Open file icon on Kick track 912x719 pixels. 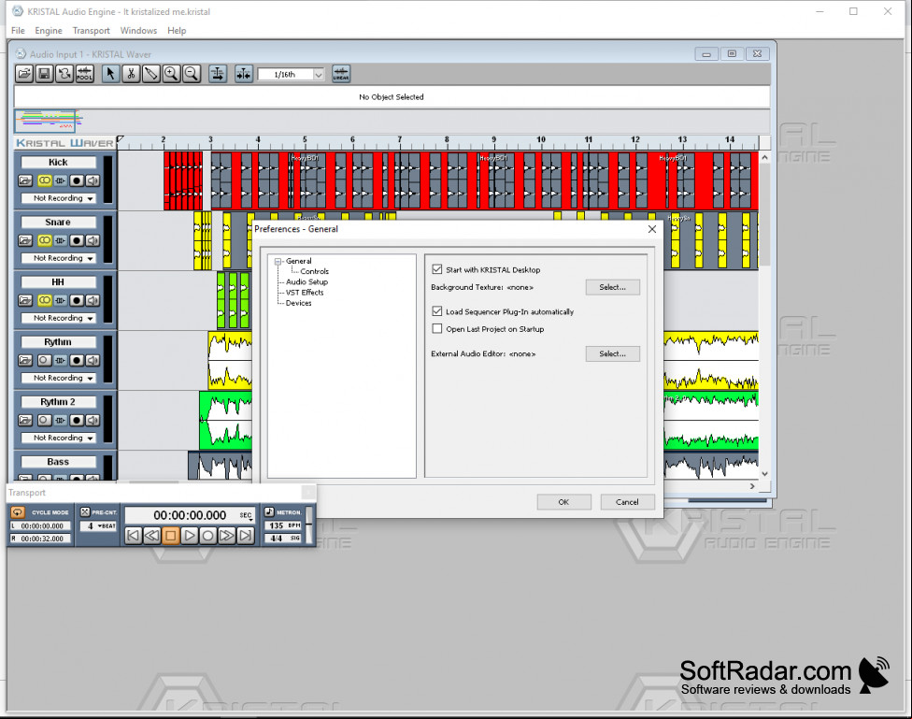point(25,180)
